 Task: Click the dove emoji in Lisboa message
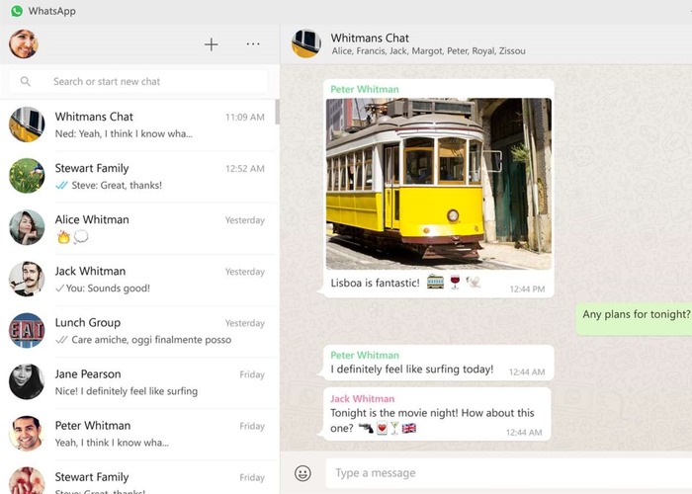(474, 282)
